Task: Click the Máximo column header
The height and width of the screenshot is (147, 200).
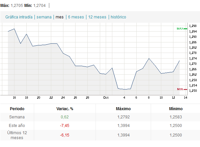Action: [x=123, y=109]
